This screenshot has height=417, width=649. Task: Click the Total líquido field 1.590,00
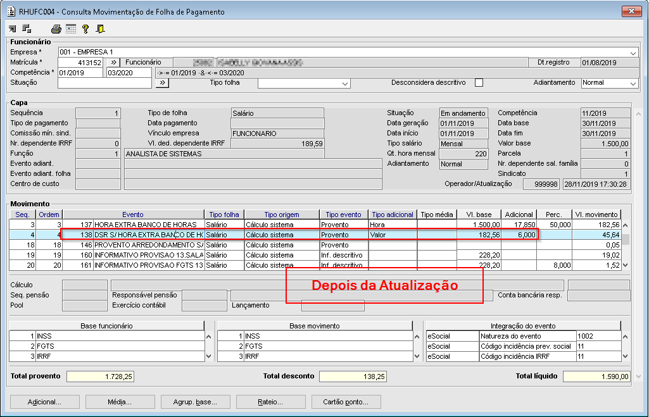point(596,377)
